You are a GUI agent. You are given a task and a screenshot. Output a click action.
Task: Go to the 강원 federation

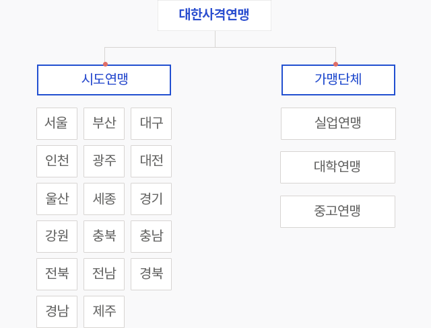(57, 237)
